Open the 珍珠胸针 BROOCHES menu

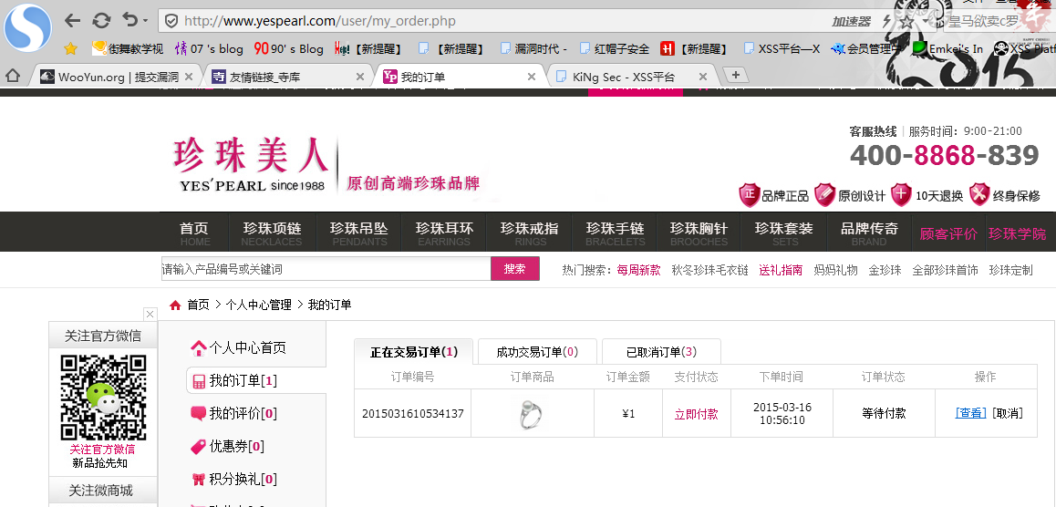699,233
